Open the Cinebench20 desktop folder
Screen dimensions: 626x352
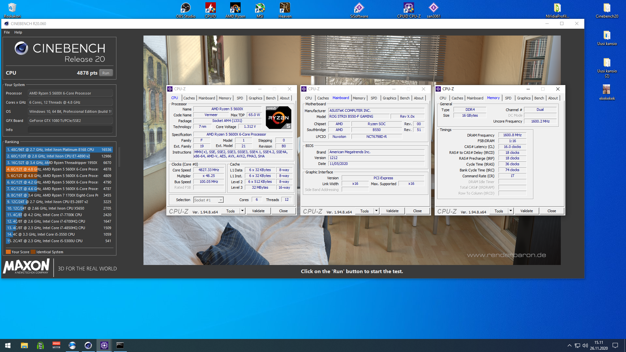pos(607,10)
